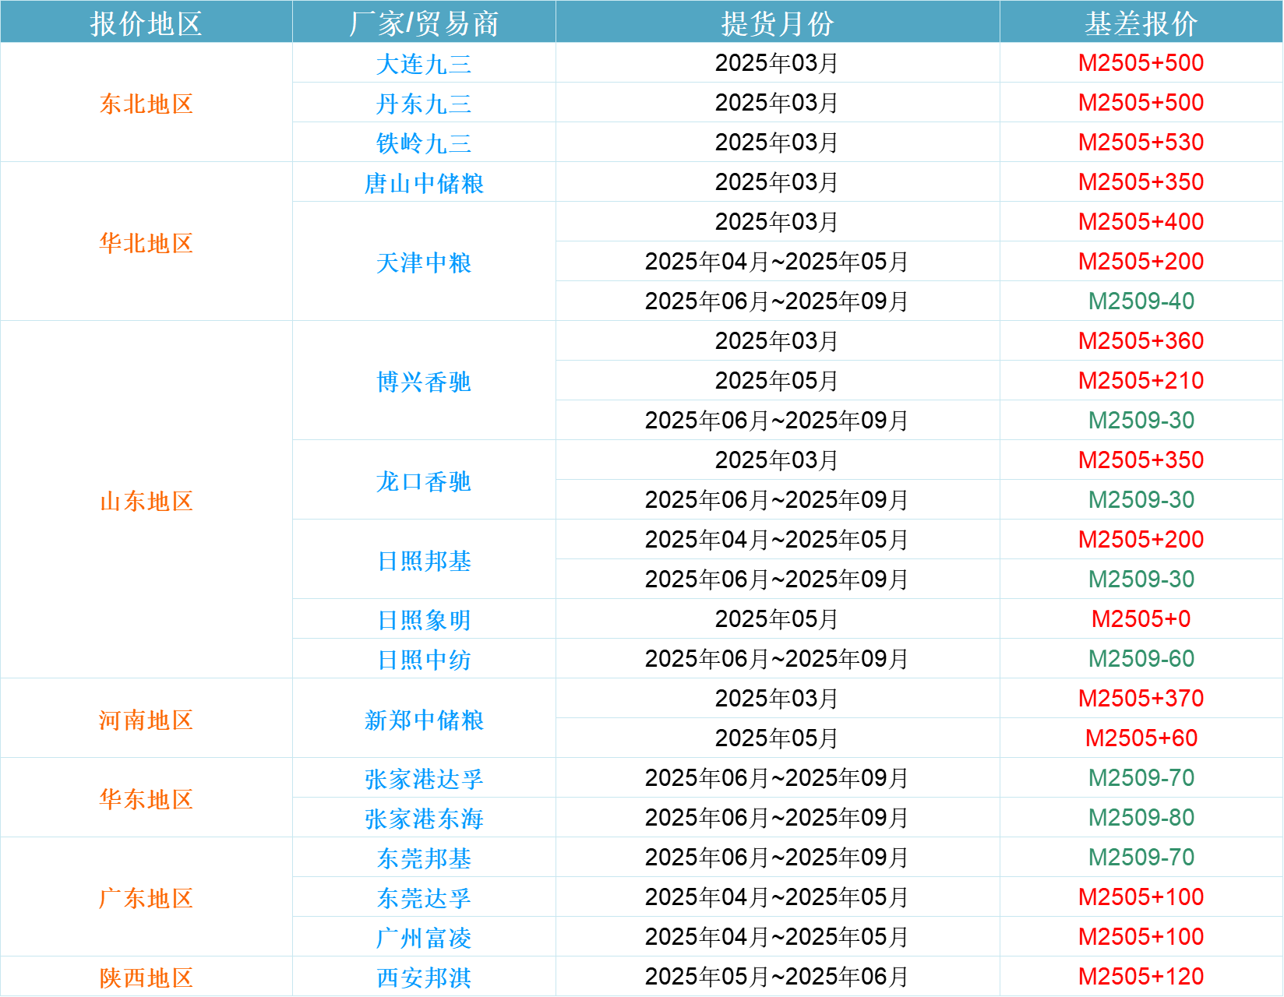The height and width of the screenshot is (997, 1284).
Task: Select the 2025年05月~2025年06月 delivery cell
Action: (777, 977)
